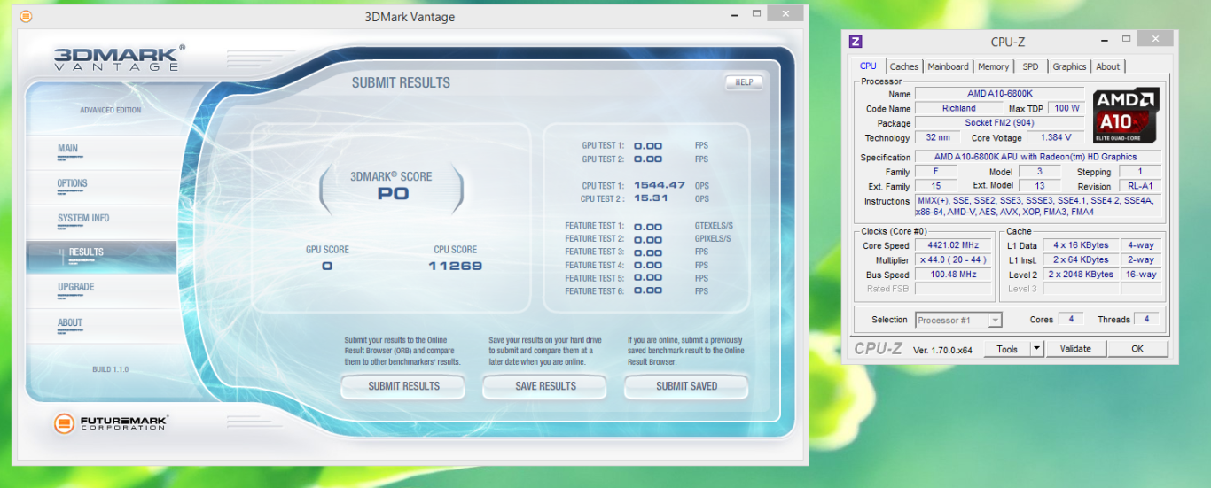Viewport: 1211px width, 488px height.
Task: Click the Code Name Richland field
Action: tap(959, 108)
